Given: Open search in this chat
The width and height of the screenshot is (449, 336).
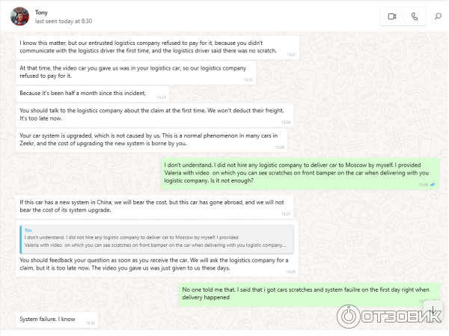Looking at the screenshot, I should tap(438, 16).
